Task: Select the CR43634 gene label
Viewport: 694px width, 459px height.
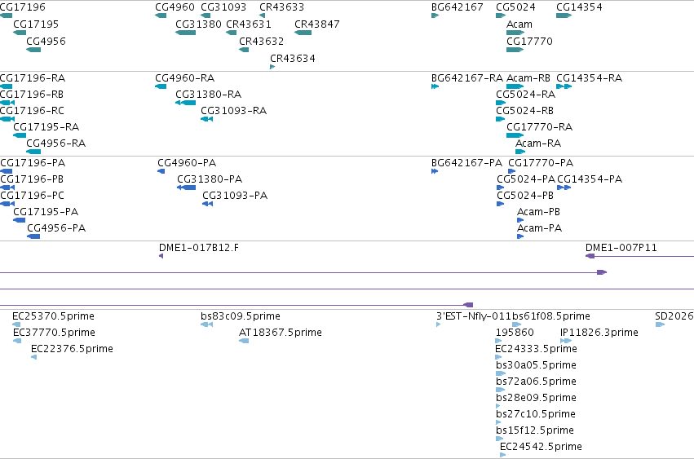Action: (293, 59)
